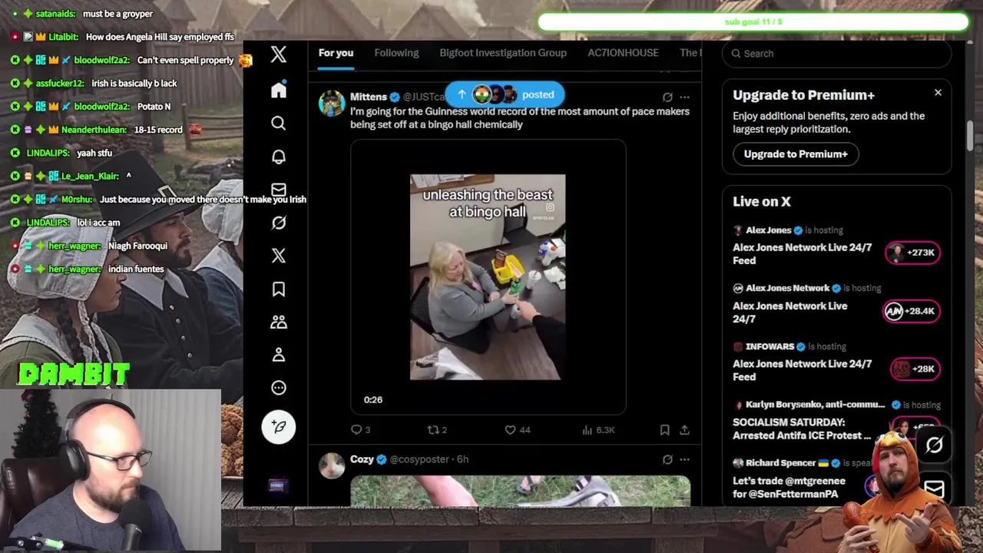This screenshot has height=553, width=983.
Task: Click small account avatar at sidebar bottom
Action: pos(277,485)
